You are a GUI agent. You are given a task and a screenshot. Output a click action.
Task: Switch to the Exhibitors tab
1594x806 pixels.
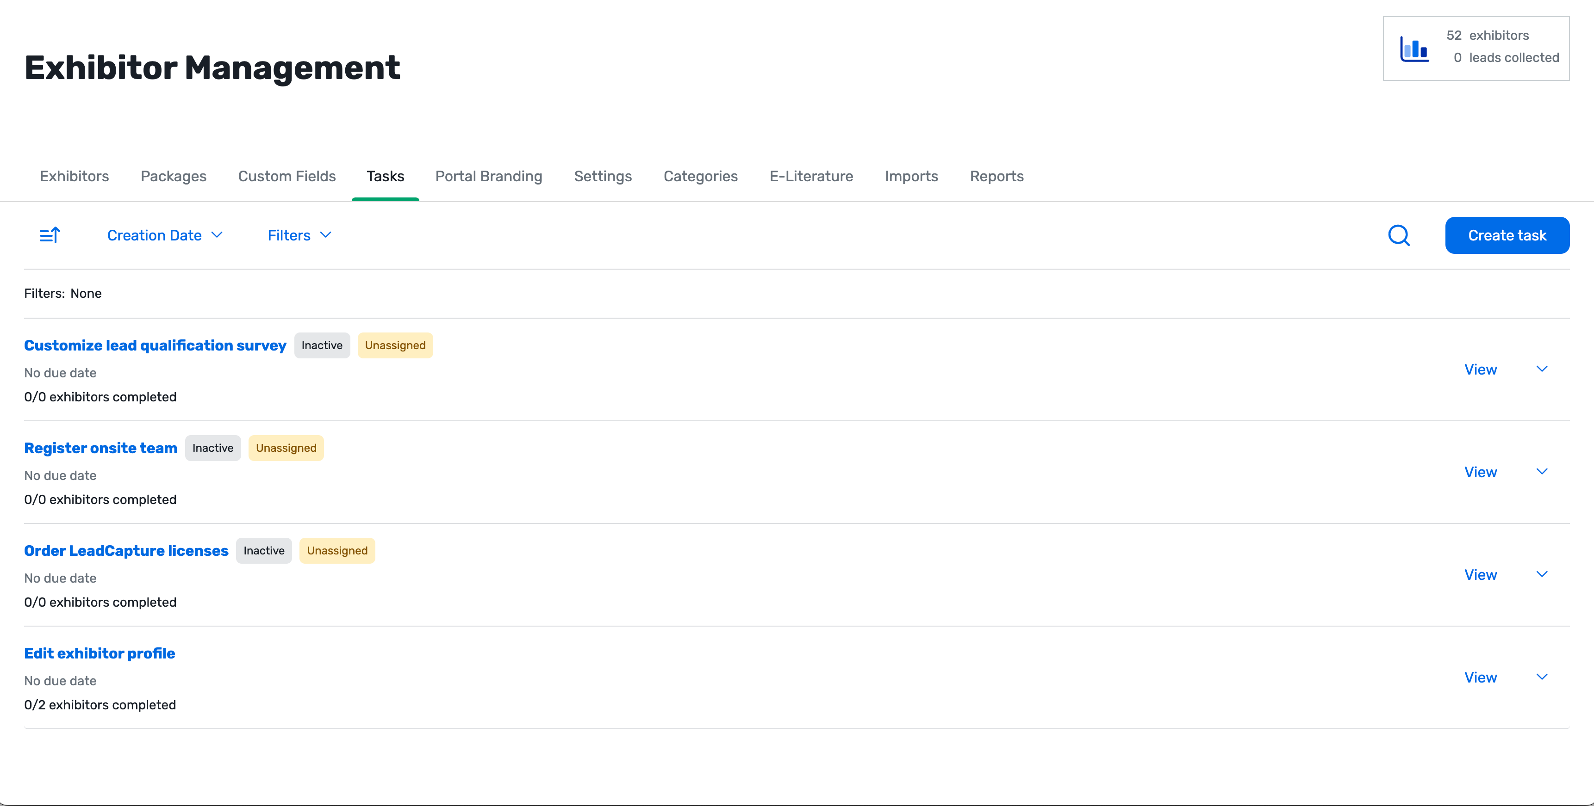click(74, 176)
